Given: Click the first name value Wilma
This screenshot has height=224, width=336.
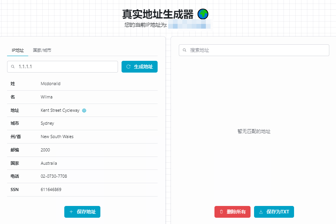Looking at the screenshot, I should pos(47,97).
